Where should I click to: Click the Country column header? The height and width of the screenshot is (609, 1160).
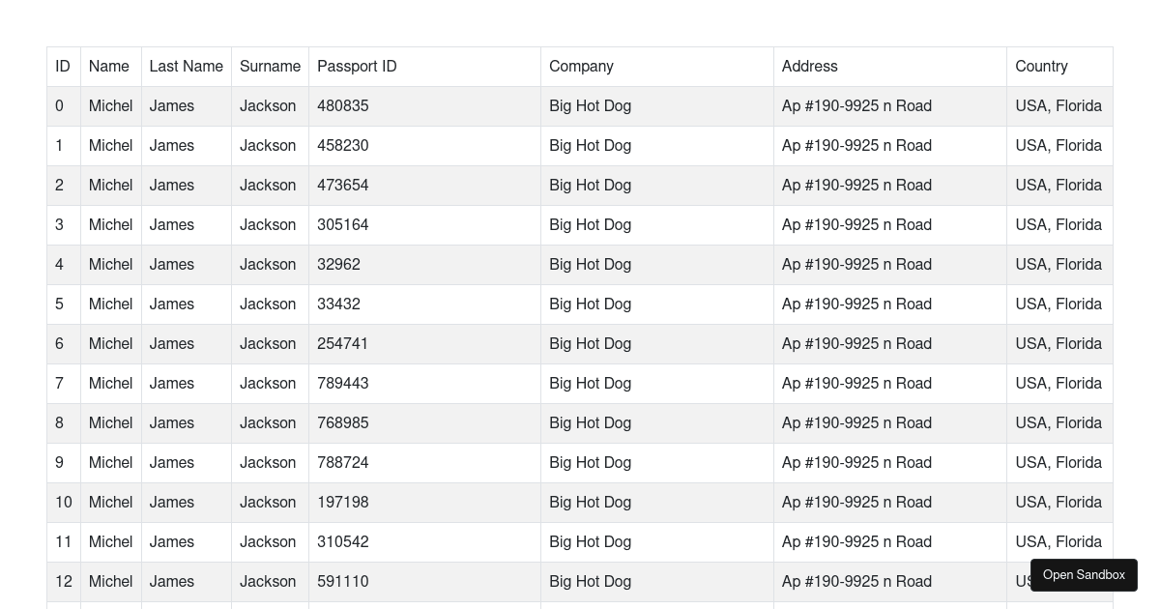[x=1041, y=67]
